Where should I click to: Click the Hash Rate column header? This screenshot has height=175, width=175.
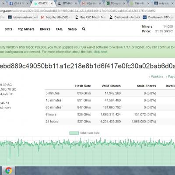(x=83, y=86)
